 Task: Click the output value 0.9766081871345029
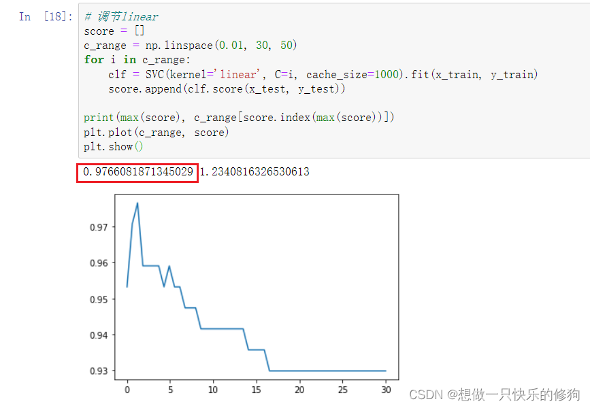click(x=138, y=172)
